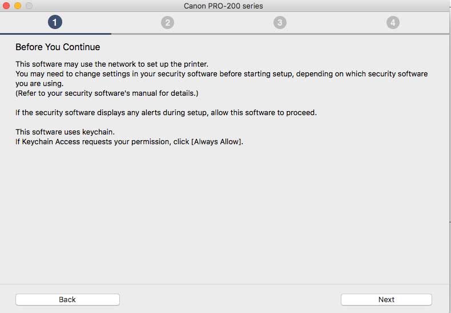
Task: Select the step 4 circle indicator
Action: click(x=393, y=22)
